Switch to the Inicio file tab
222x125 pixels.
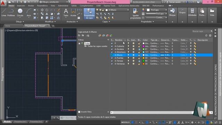8,26
